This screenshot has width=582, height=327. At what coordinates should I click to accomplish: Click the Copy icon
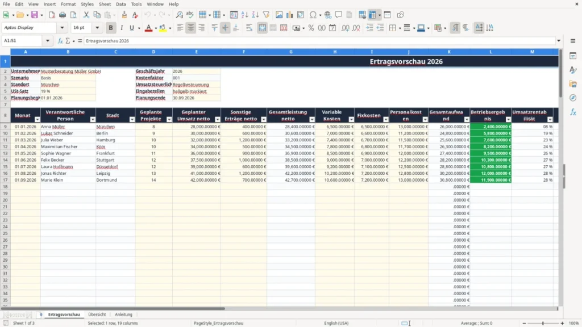tap(97, 15)
